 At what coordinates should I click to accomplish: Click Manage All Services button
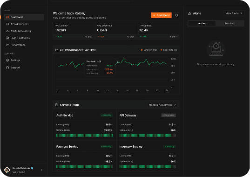(162, 105)
